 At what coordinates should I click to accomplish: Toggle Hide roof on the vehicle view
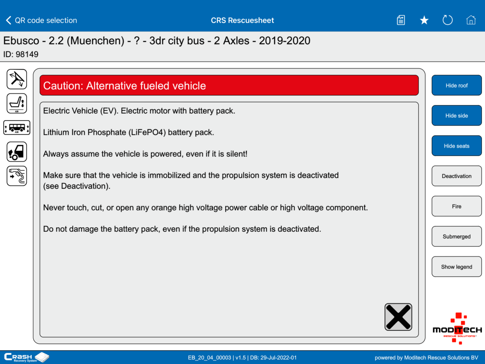point(456,85)
